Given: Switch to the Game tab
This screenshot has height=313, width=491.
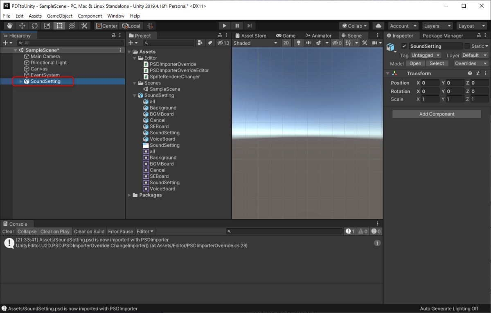Looking at the screenshot, I should click(286, 36).
